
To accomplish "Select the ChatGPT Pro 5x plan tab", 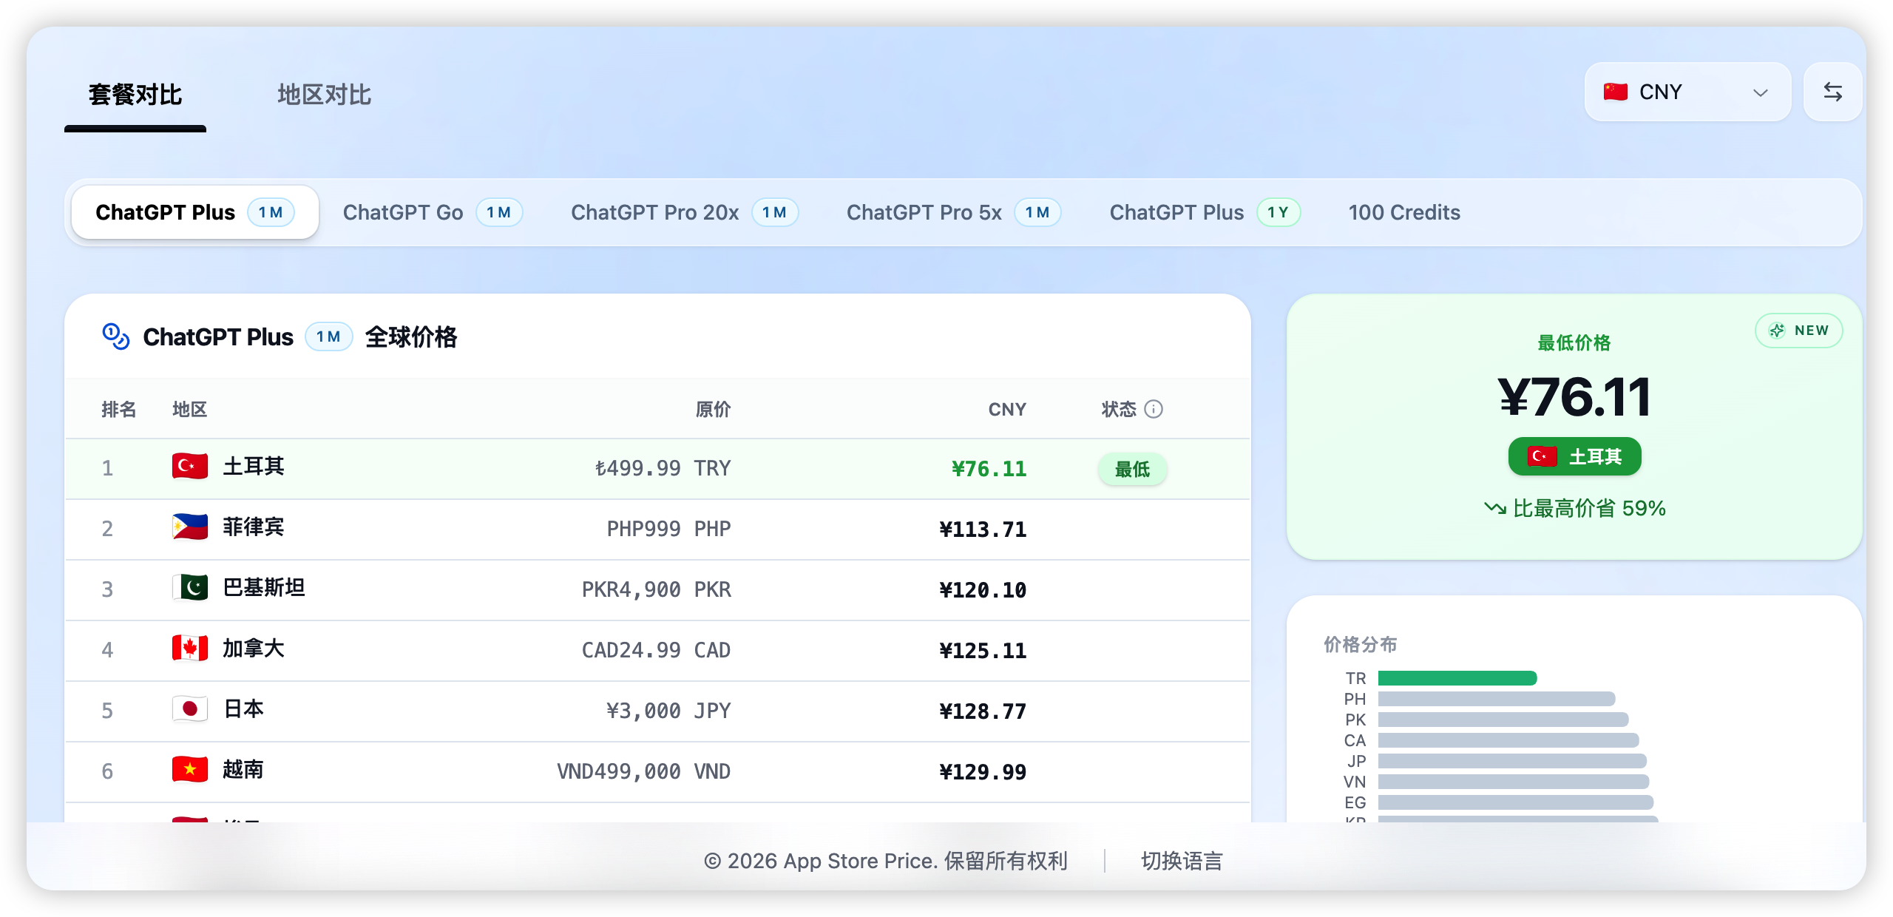I will [x=953, y=212].
